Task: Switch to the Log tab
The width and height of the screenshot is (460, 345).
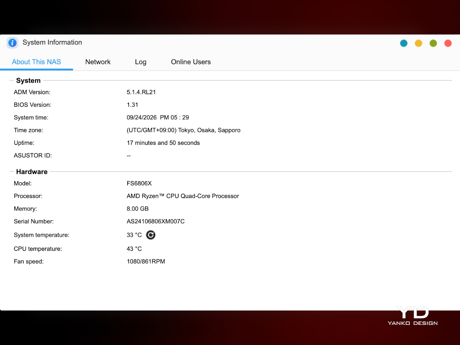Action: pyautogui.click(x=141, y=62)
